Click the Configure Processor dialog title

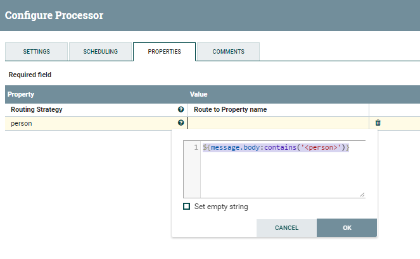click(x=54, y=15)
